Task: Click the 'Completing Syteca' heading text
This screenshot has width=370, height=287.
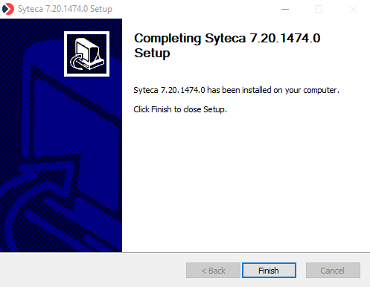Action: [190, 39]
